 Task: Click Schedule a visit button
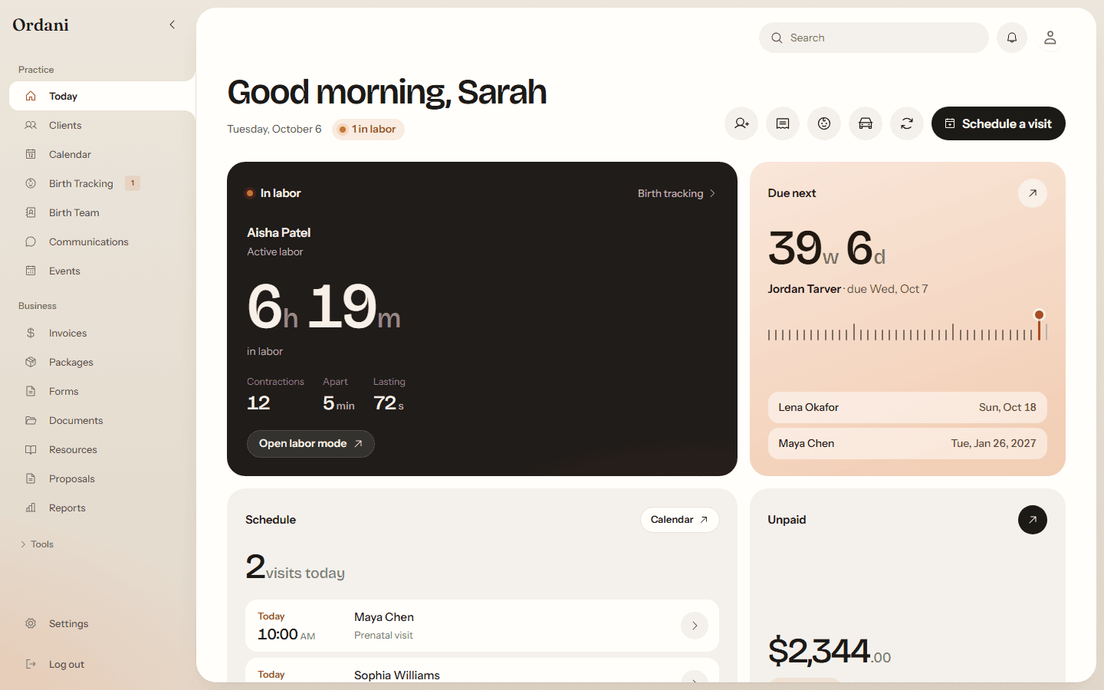coord(998,123)
